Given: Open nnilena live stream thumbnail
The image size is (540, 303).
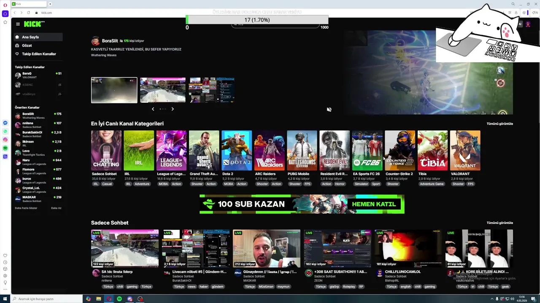Looking at the screenshot, I should tap(125, 248).
